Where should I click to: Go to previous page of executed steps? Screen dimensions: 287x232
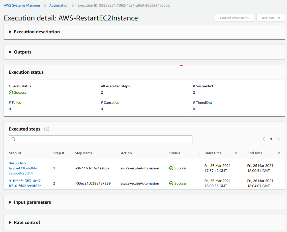[x=264, y=139]
